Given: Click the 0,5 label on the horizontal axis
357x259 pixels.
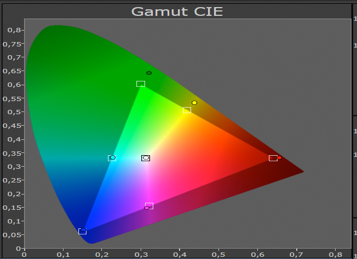Looking at the screenshot, I should point(219,255).
